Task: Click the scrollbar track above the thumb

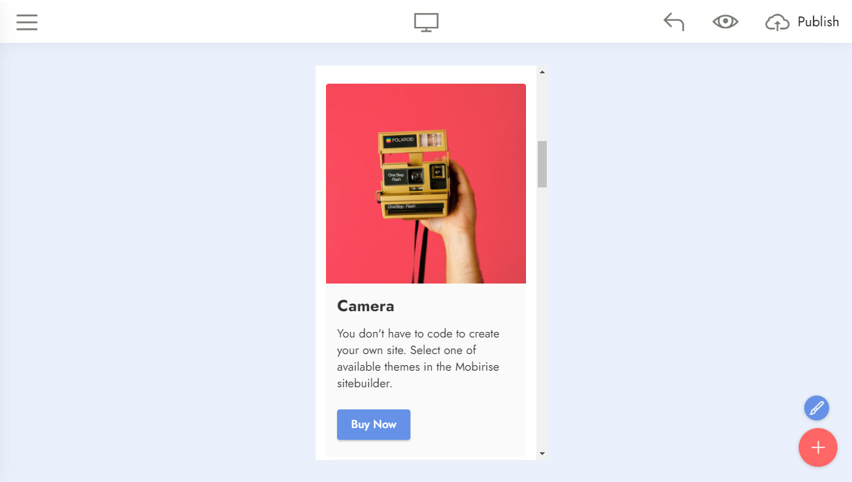Action: (x=542, y=109)
